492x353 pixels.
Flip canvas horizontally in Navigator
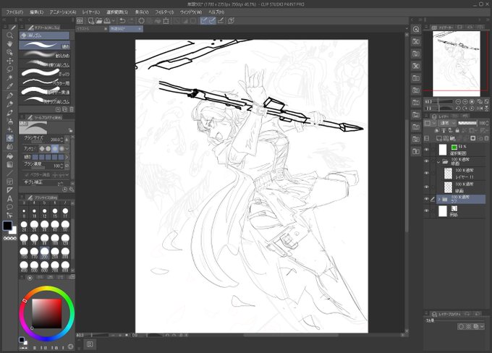[480, 109]
